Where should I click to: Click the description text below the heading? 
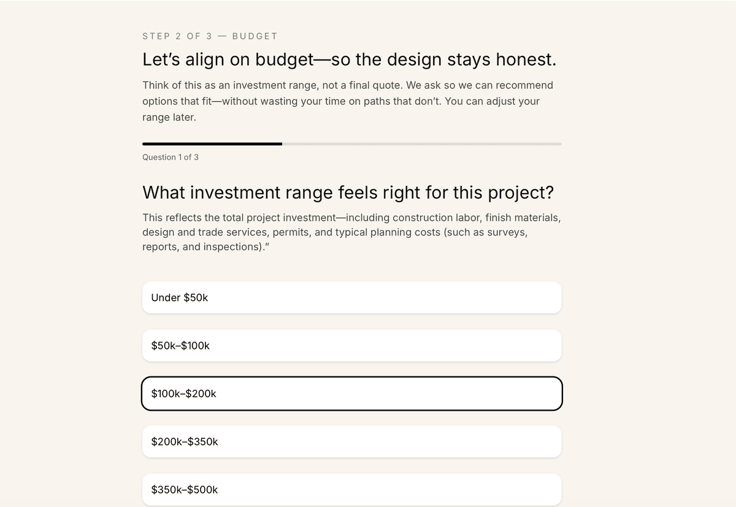[x=348, y=101]
